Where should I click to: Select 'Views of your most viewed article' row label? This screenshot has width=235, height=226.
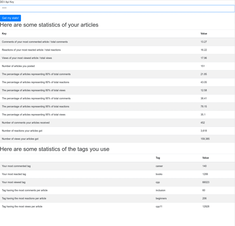27,58
